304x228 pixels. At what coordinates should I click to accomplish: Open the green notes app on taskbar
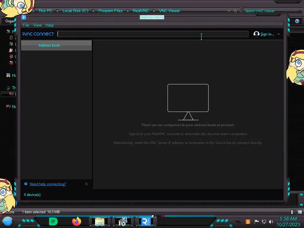click(x=53, y=221)
